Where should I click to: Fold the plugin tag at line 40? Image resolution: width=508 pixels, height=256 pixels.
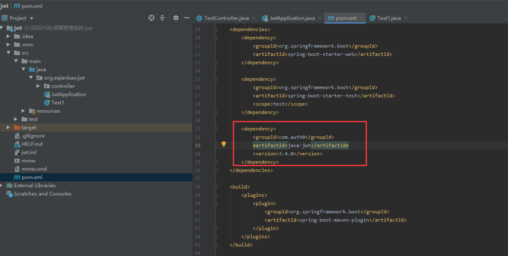[x=216, y=204]
